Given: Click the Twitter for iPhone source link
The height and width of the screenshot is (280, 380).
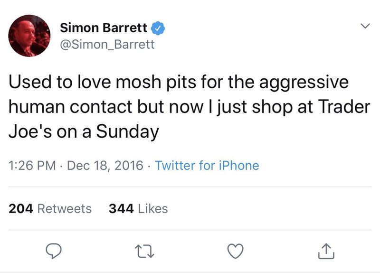Looking at the screenshot, I should pos(207,166).
